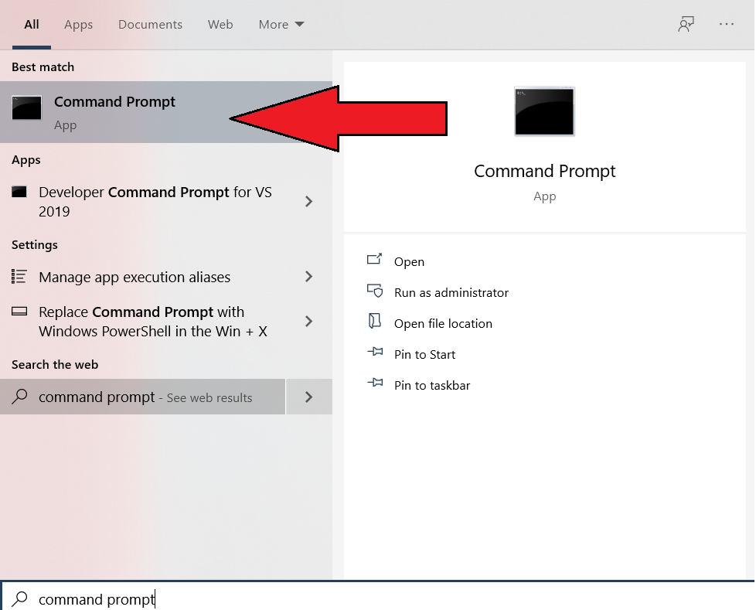Expand Developer Command Prompt options chevron
756x610 pixels.
tap(309, 202)
